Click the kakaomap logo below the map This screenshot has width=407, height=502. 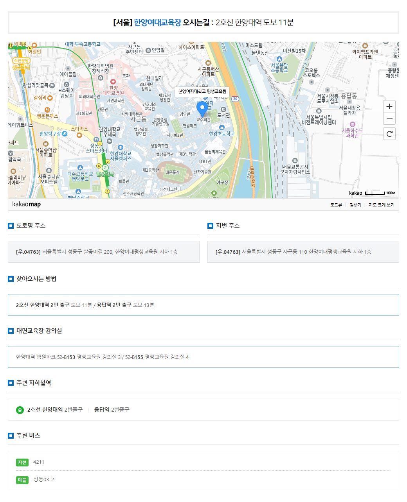click(26, 204)
